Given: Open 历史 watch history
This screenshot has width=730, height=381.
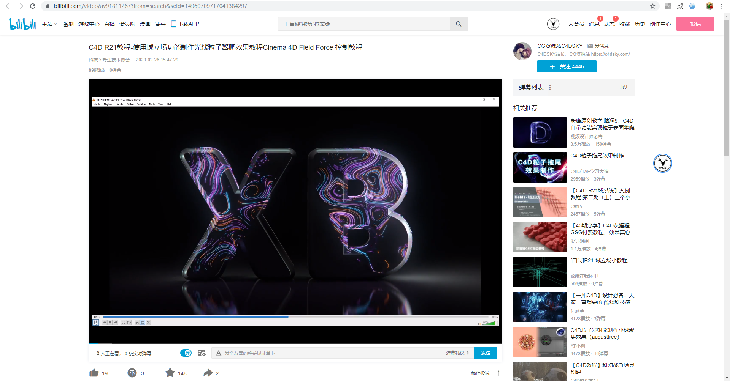Looking at the screenshot, I should tap(640, 24).
